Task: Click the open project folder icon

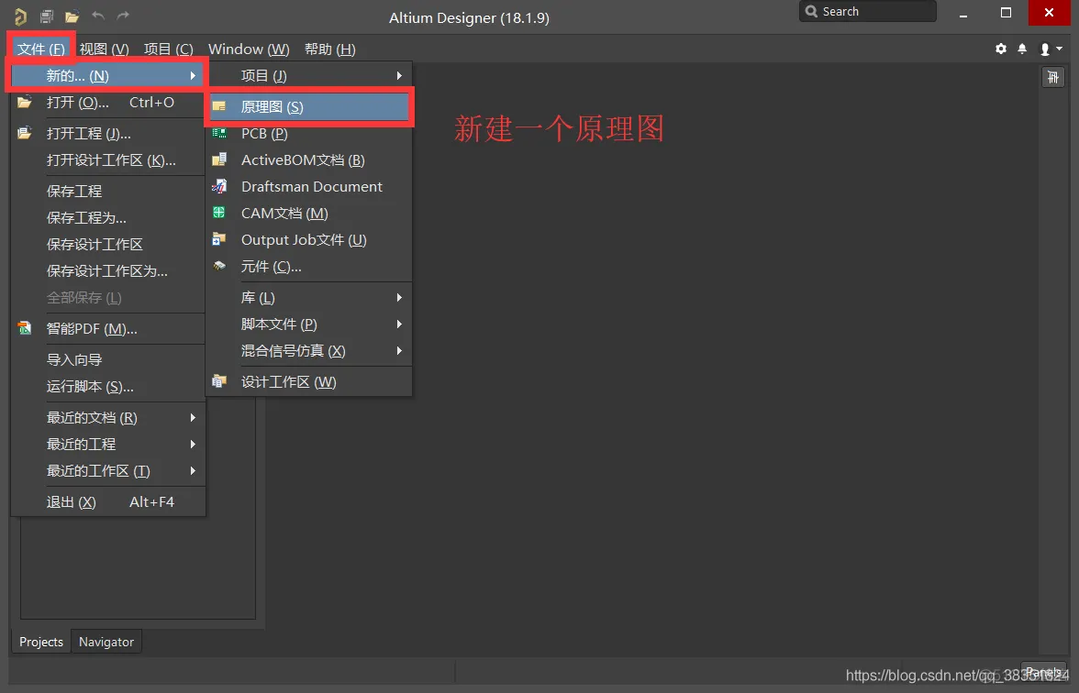Action: (x=25, y=133)
